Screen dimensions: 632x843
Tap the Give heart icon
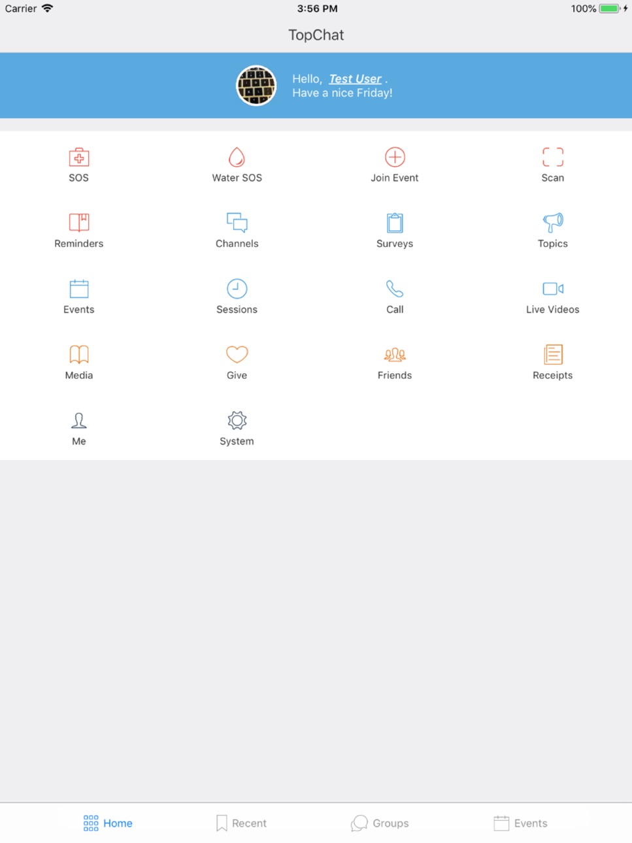[x=237, y=355]
